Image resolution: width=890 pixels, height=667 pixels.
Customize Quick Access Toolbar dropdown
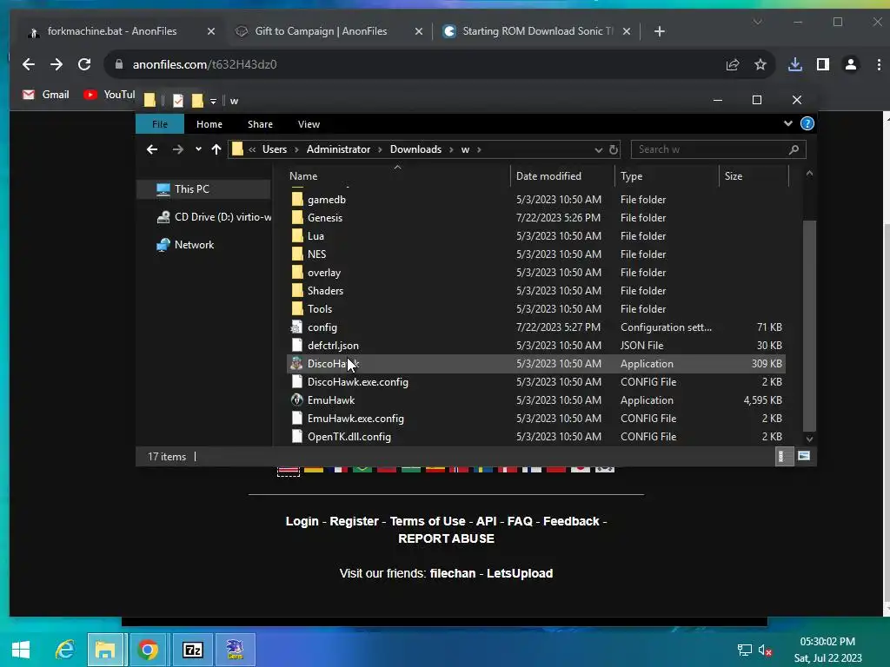point(214,102)
